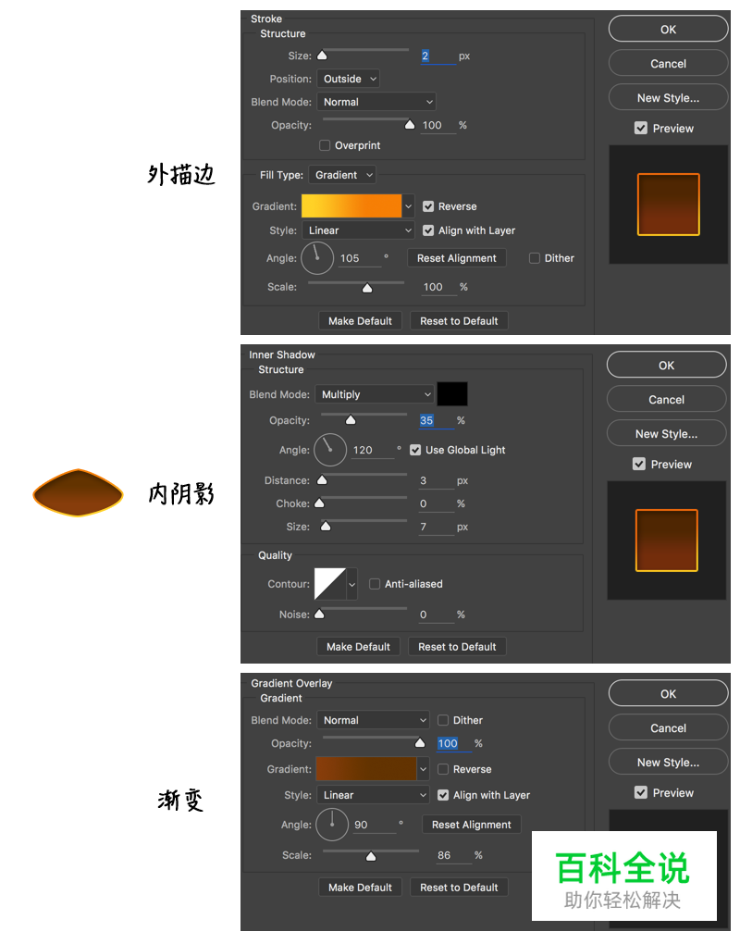The width and height of the screenshot is (740, 944).
Task: Click the black Inner Shadow color swatch
Action: (452, 393)
